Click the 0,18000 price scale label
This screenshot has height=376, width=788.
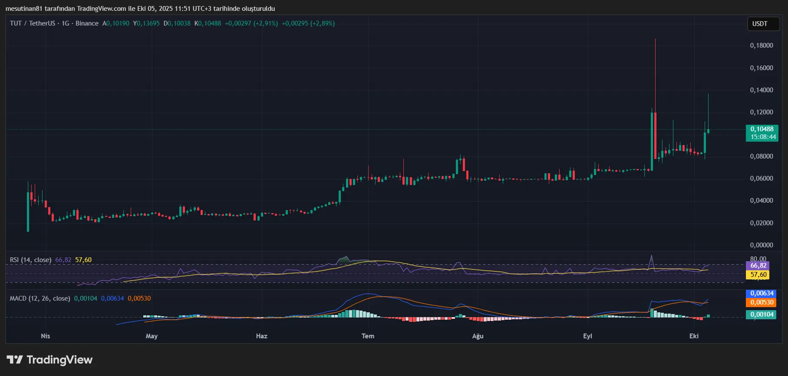point(762,45)
